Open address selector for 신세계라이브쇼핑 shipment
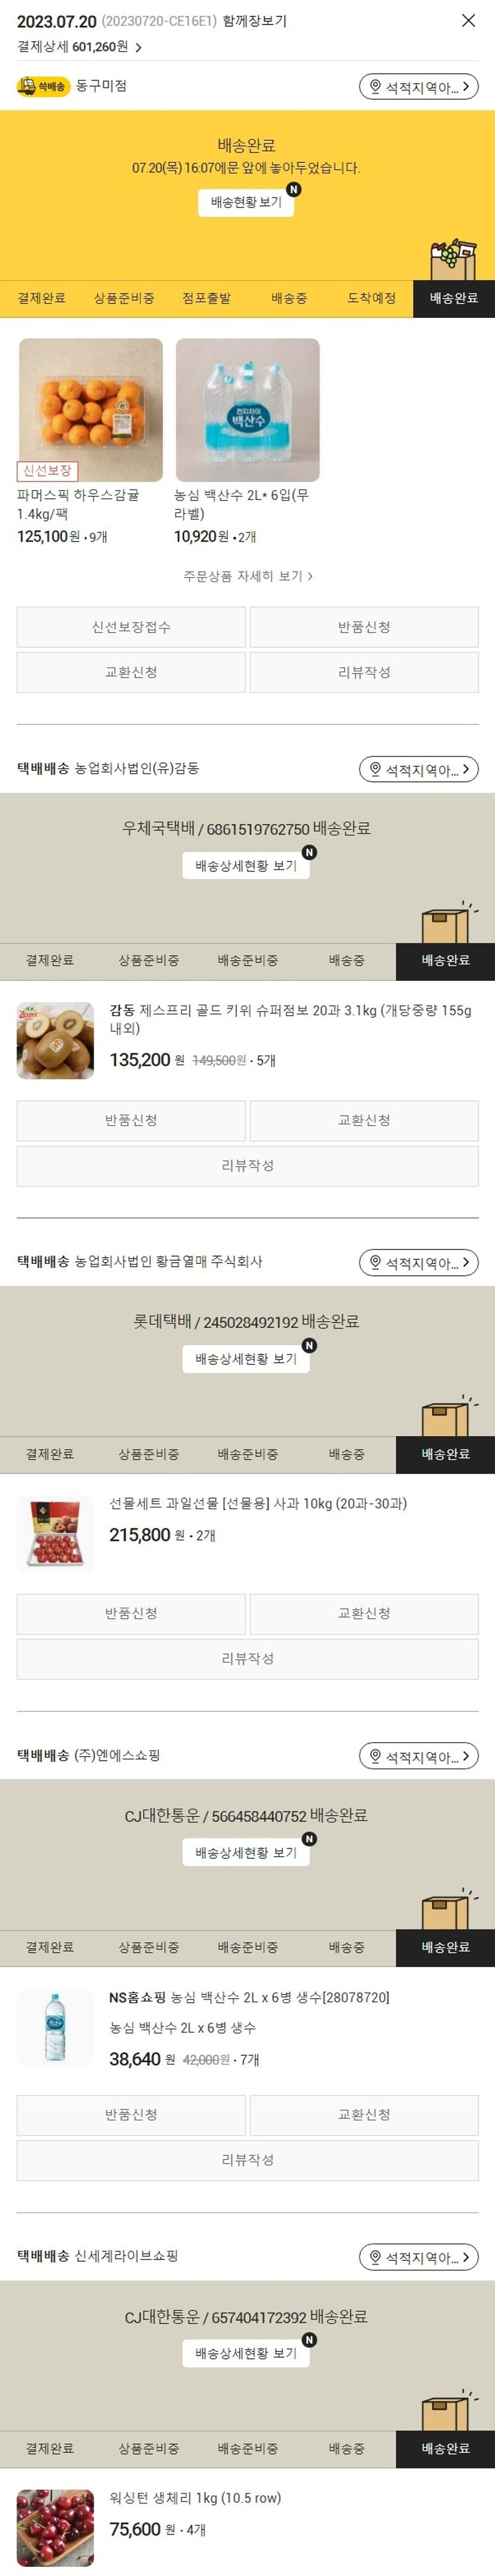495x2576 pixels. point(419,2257)
